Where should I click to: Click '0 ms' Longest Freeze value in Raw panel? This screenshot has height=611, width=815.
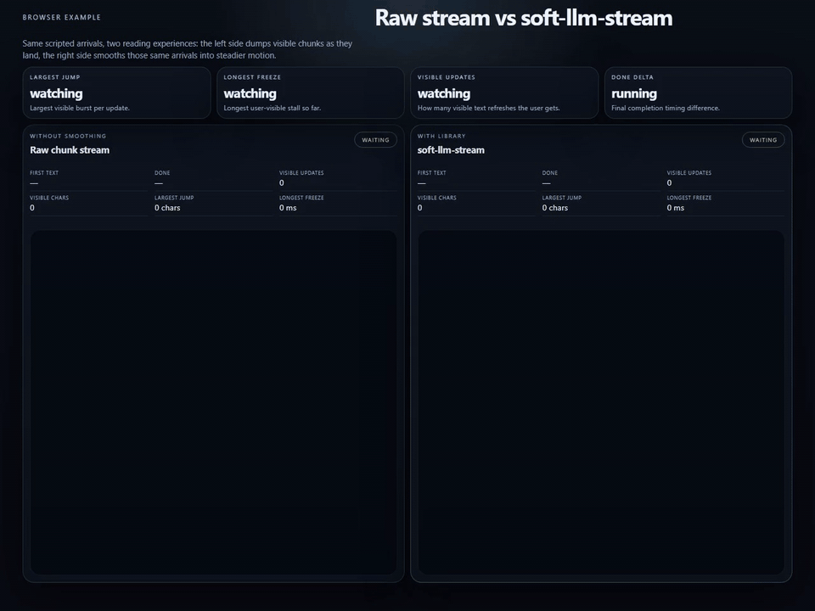click(x=288, y=208)
